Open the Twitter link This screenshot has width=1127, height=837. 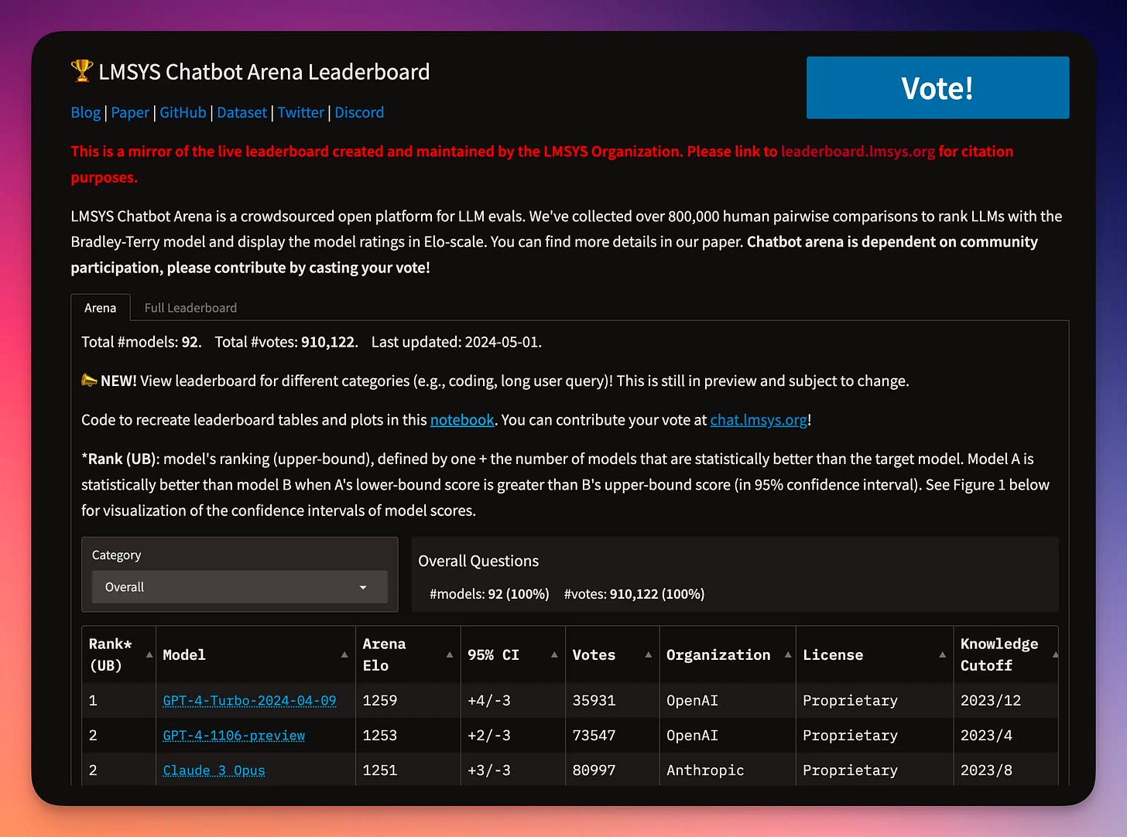[x=300, y=113]
